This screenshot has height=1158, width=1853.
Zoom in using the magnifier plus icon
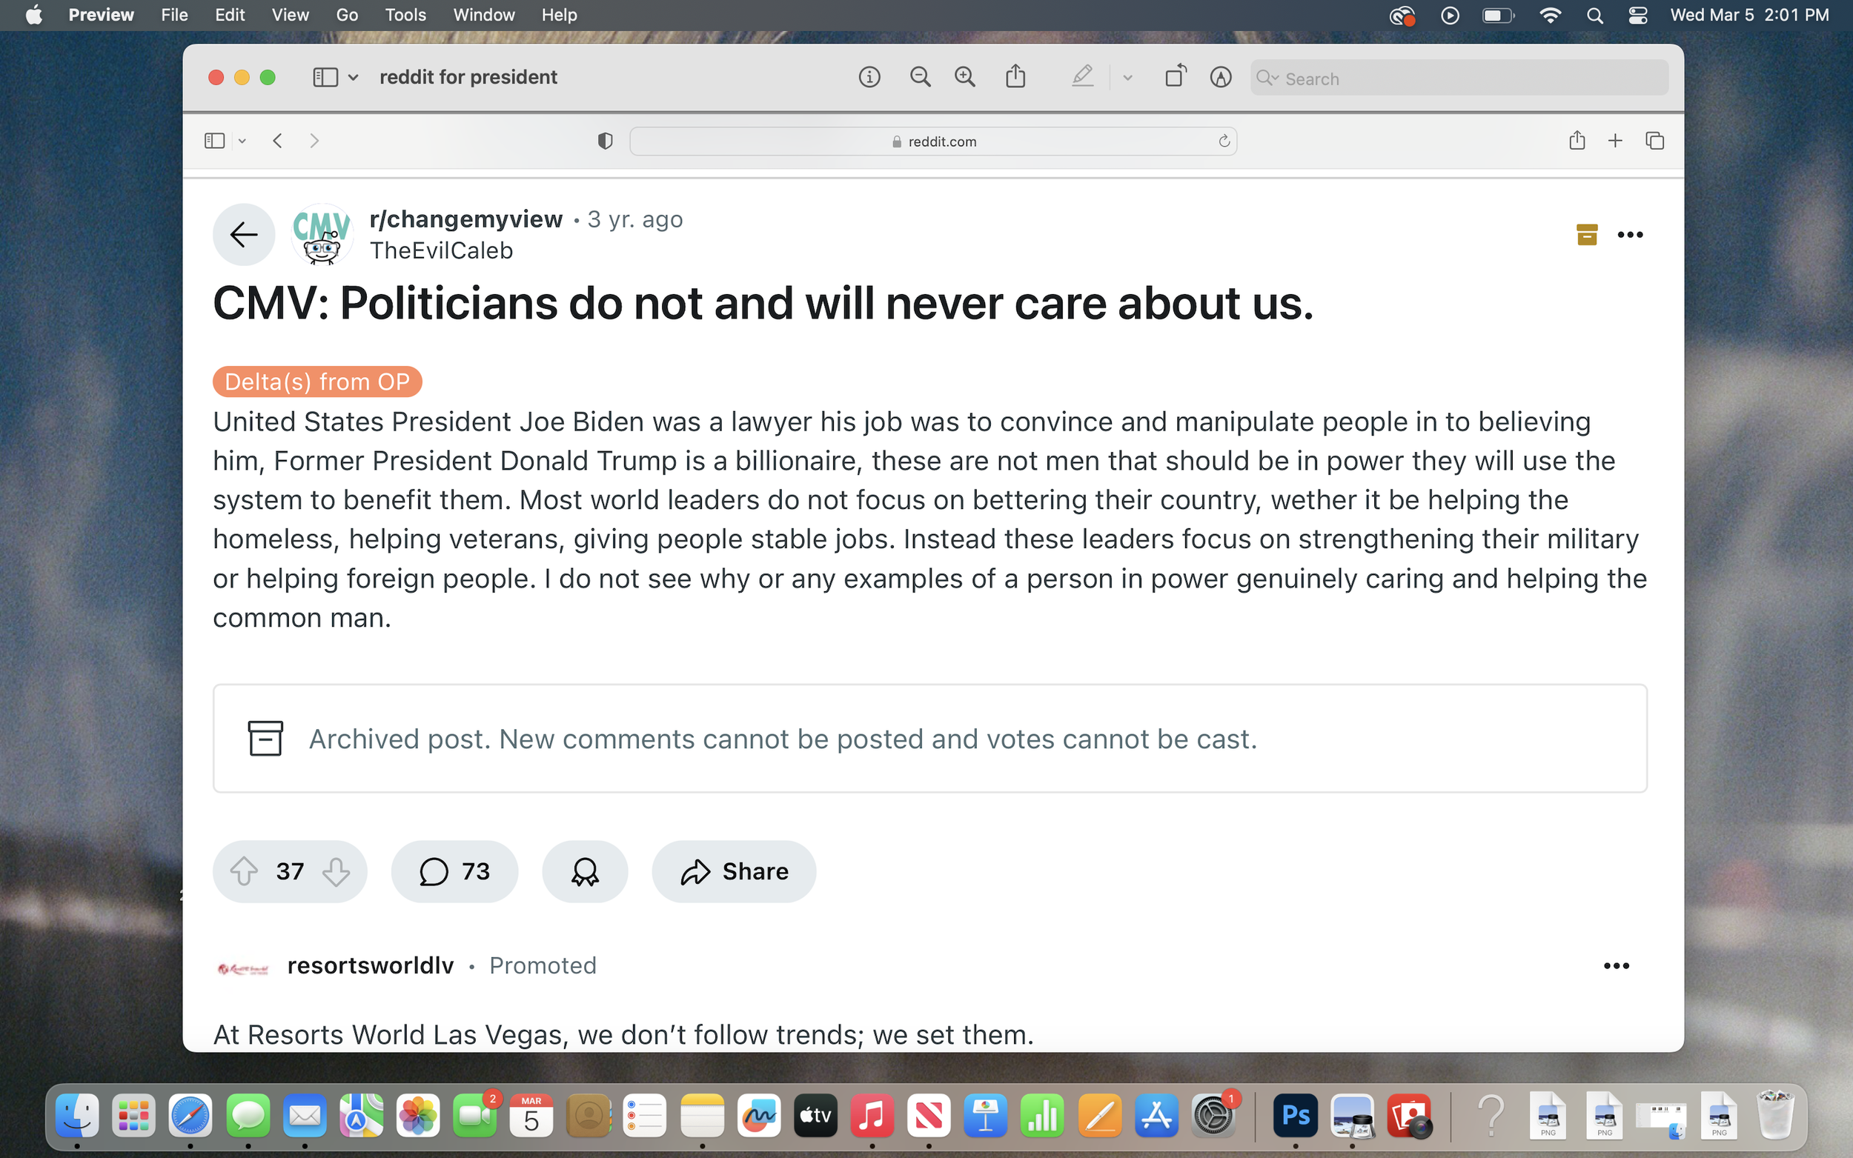964,77
